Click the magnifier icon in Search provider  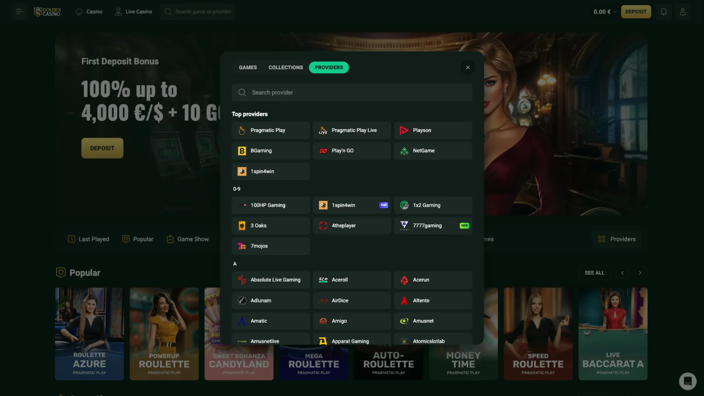pos(242,92)
